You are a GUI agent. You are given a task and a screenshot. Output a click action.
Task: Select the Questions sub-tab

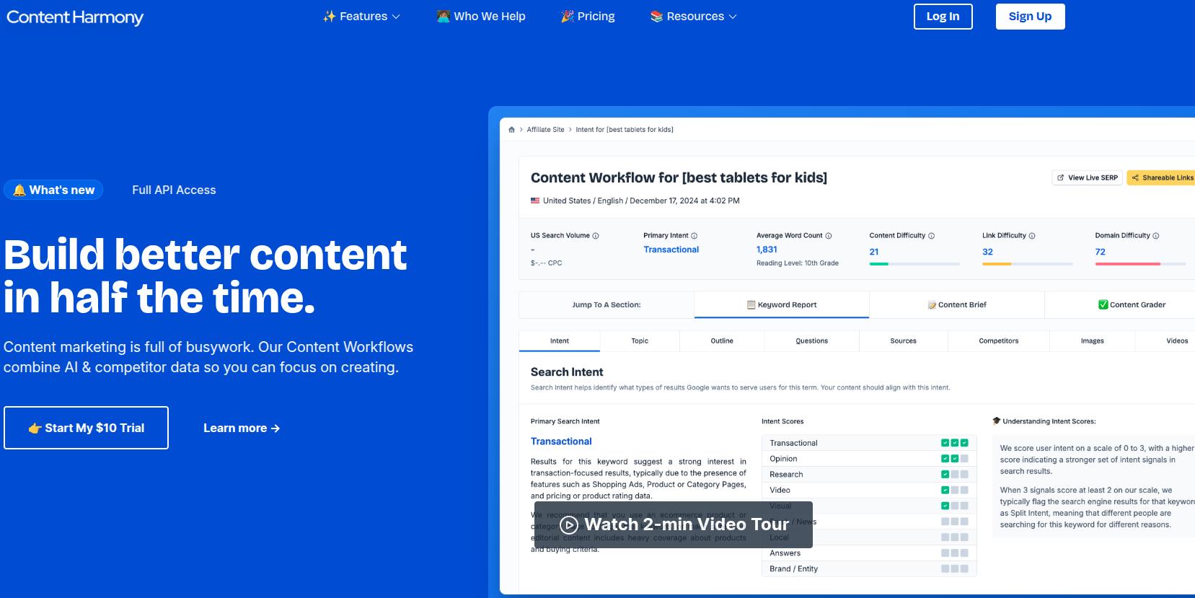point(812,340)
